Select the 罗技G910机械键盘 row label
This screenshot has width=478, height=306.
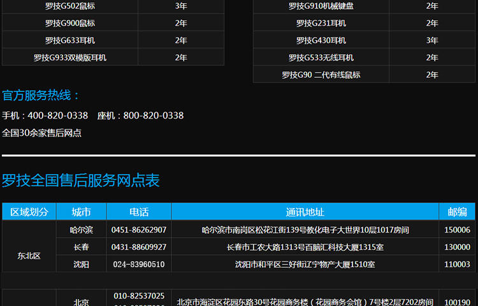[321, 6]
